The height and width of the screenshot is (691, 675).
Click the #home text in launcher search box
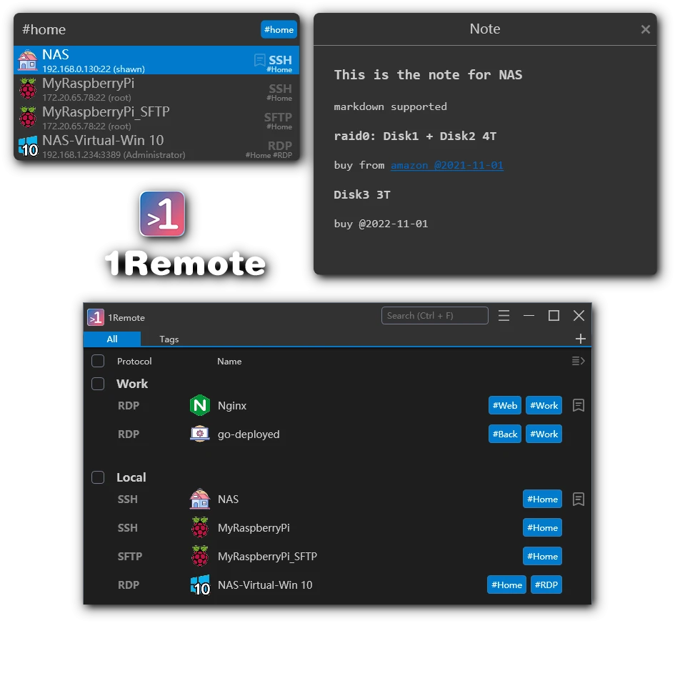pyautogui.click(x=44, y=29)
